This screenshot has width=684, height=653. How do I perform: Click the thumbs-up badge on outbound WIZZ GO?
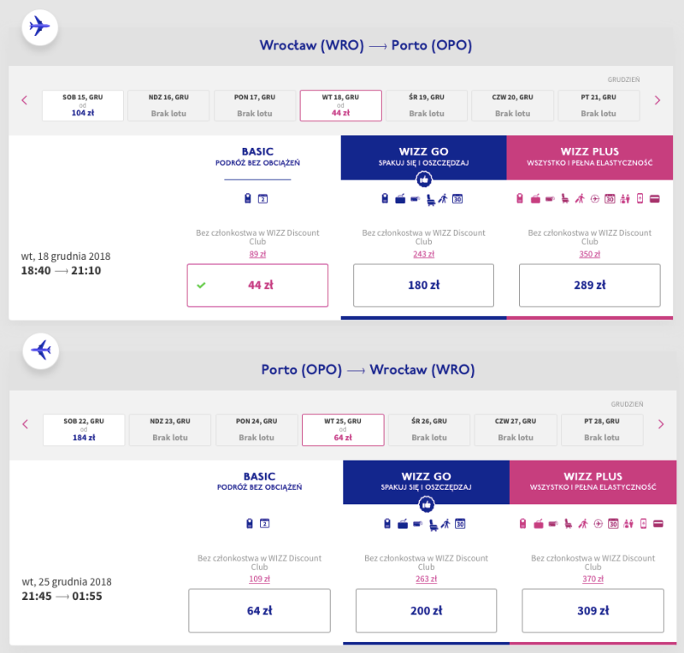pyautogui.click(x=423, y=179)
